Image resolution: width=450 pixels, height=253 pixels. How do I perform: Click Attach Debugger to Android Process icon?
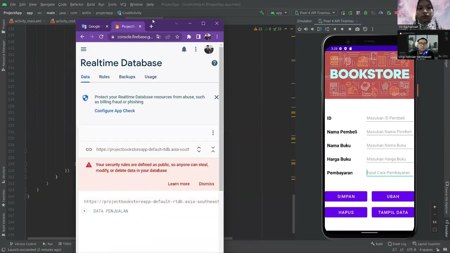[388, 13]
